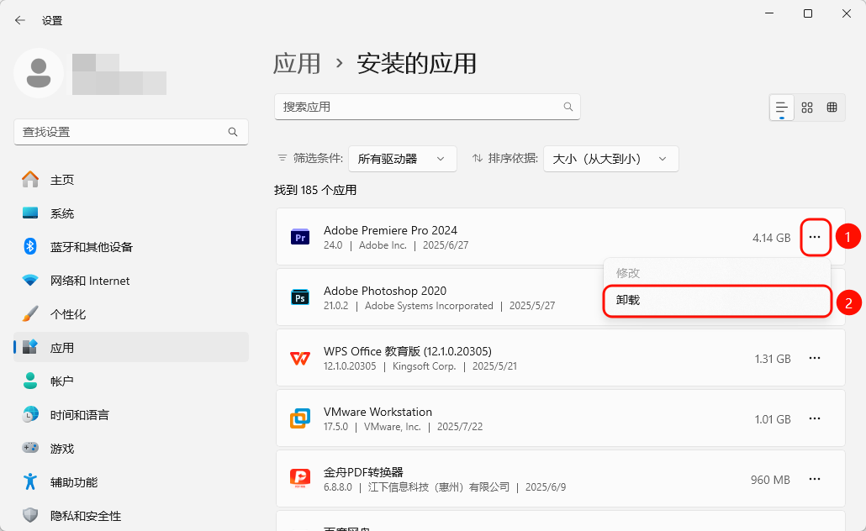Switch to grid view layout icon
866x531 pixels.
807,107
